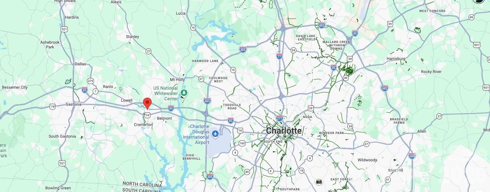Select the Gastonia city label

tap(74, 104)
